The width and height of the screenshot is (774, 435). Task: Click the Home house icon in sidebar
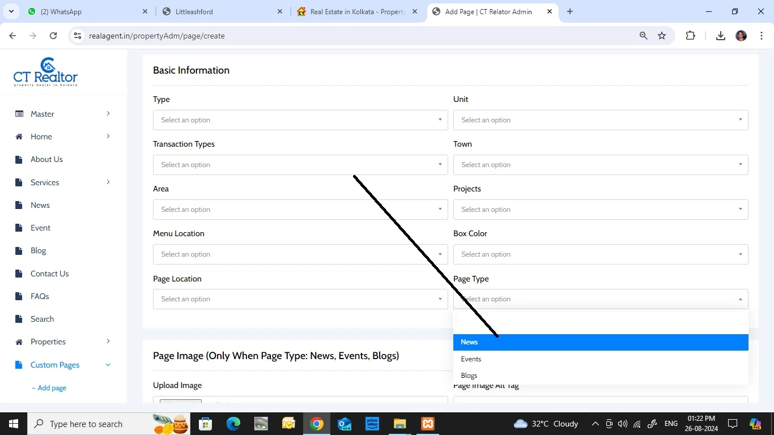pos(19,137)
